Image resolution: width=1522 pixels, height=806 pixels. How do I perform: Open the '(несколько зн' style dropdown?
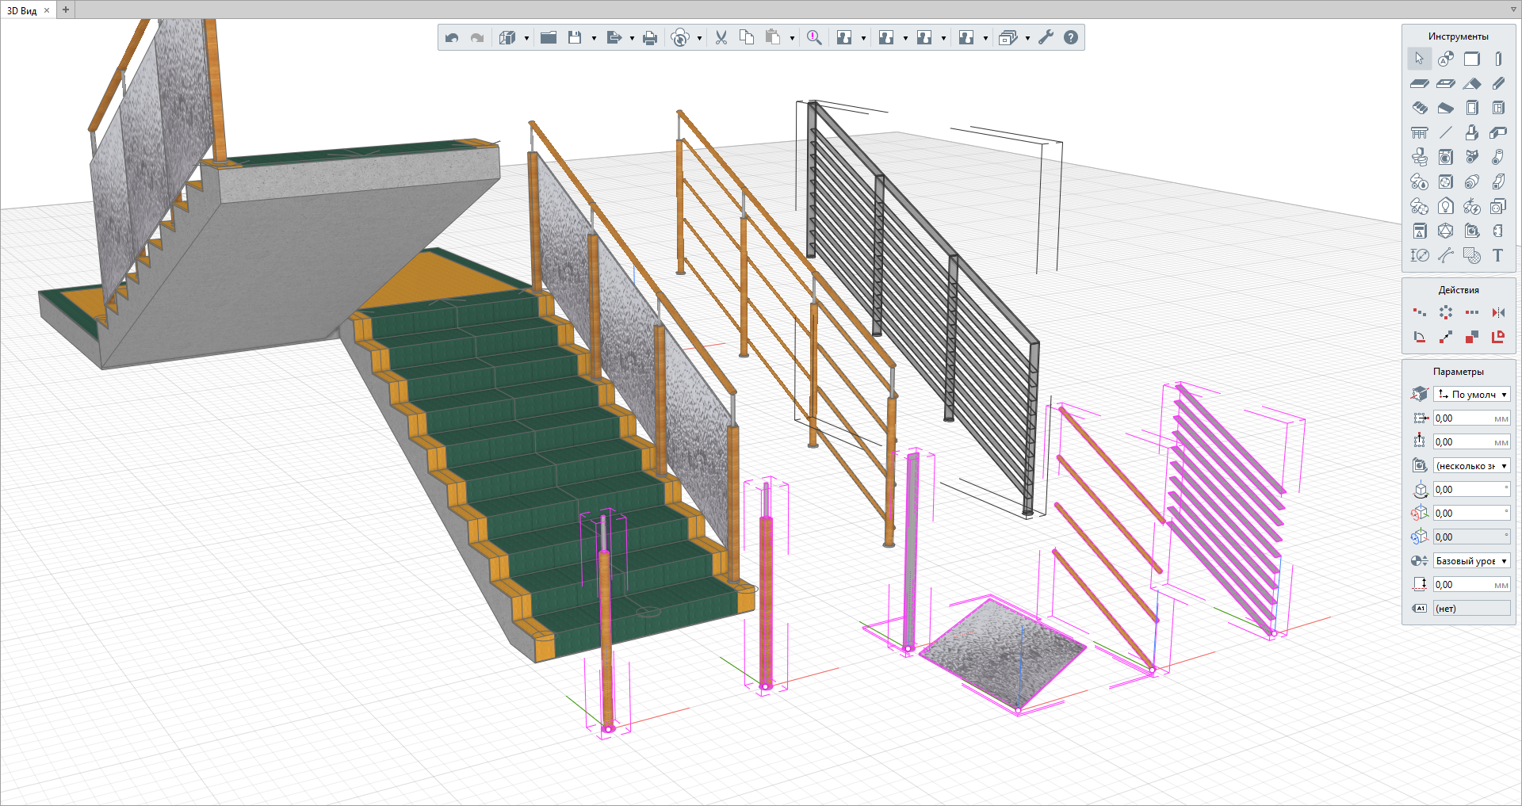click(1472, 465)
